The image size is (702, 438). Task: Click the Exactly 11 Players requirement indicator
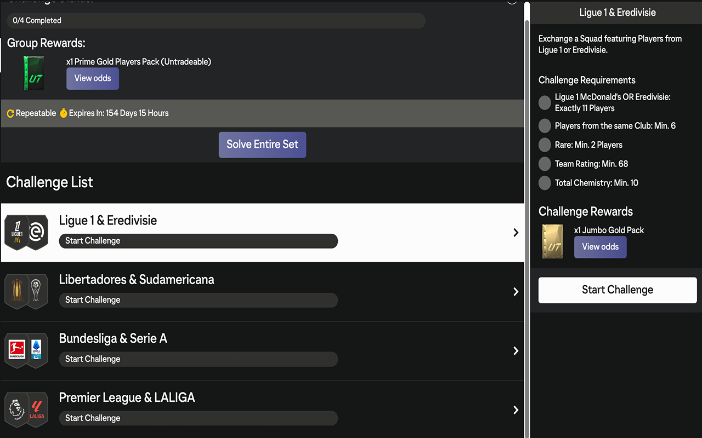(x=545, y=102)
